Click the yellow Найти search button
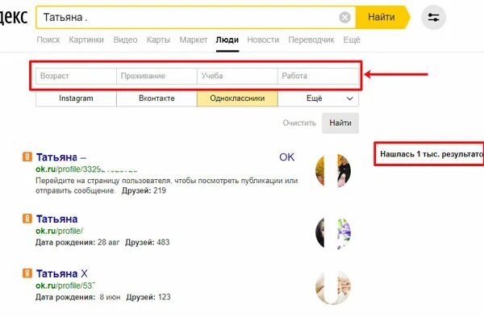 coord(382,17)
